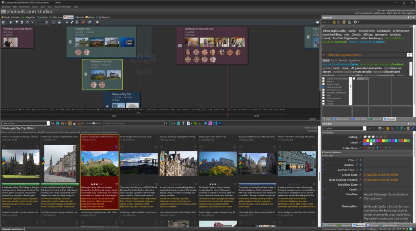The height and width of the screenshot is (231, 416).
Task: Open the star favorites dropdown arrow
Action: click(x=32, y=22)
